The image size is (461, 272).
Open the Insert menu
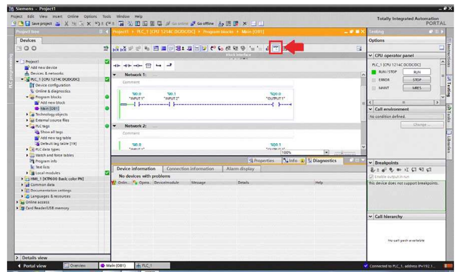(58, 17)
